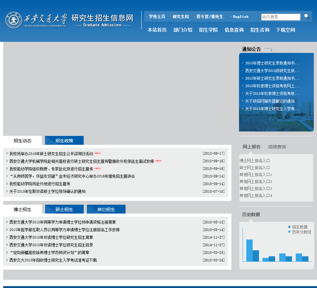Focus the 站内搜索 search input field

[x=281, y=17]
